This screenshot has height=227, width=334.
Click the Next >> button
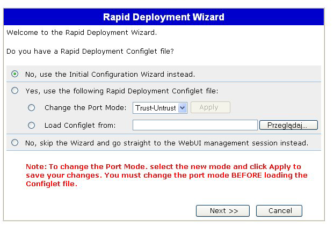click(223, 211)
